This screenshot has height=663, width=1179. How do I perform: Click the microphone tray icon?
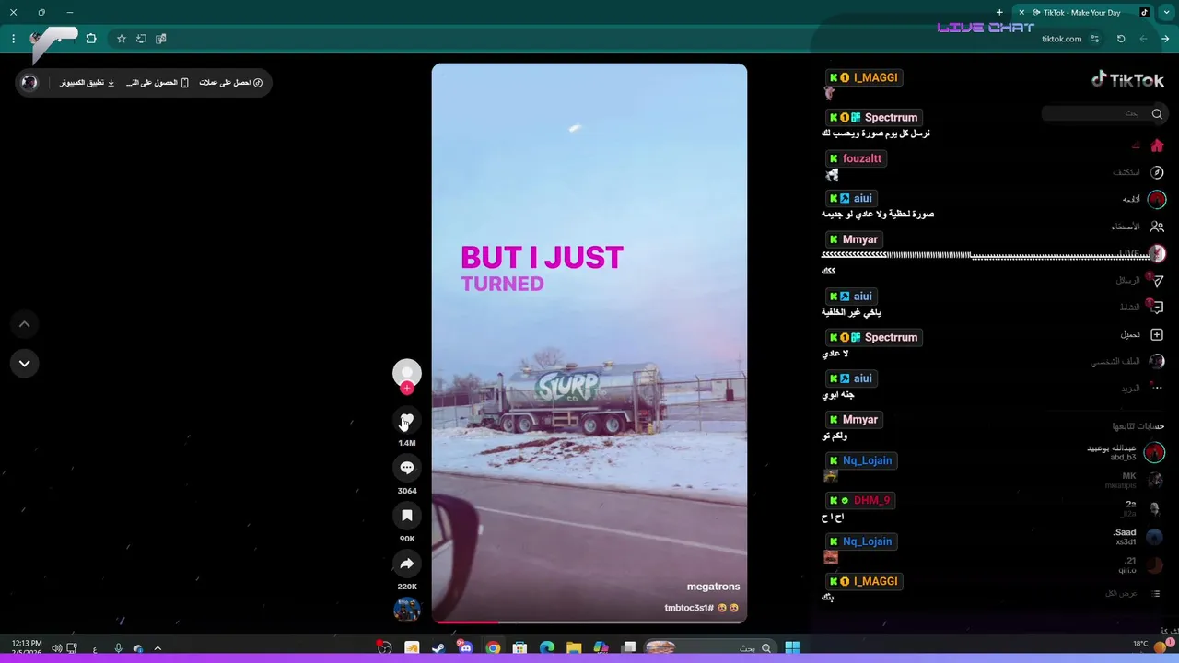point(118,648)
